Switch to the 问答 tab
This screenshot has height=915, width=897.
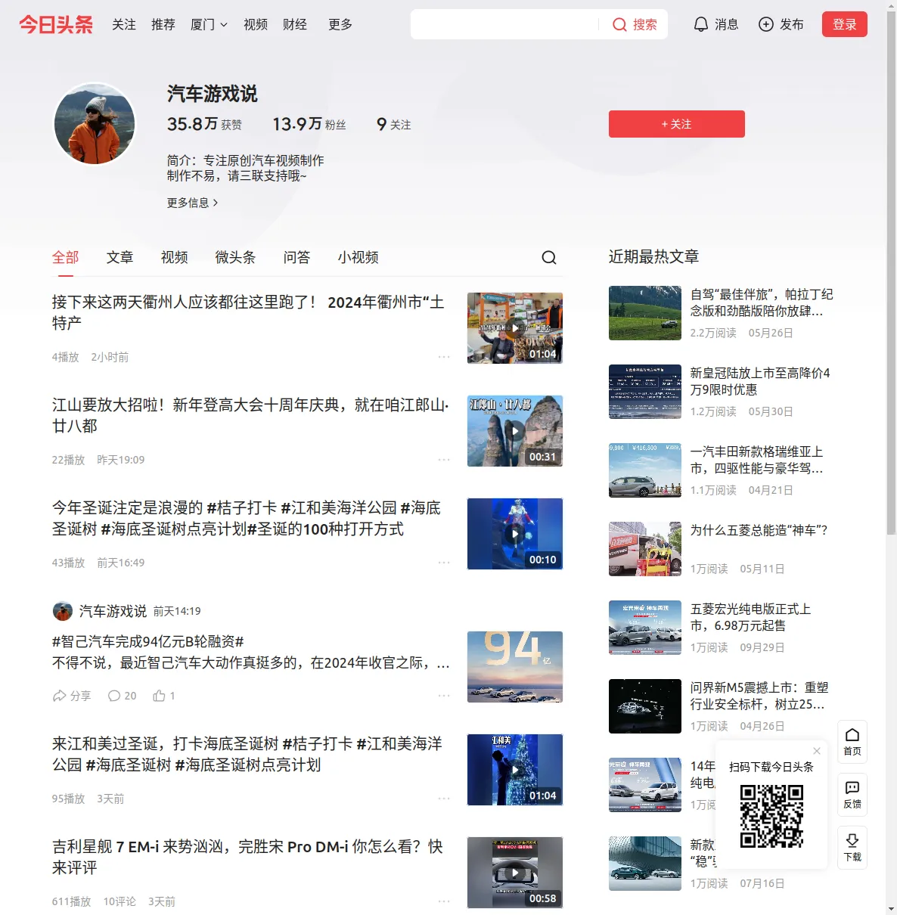(296, 258)
